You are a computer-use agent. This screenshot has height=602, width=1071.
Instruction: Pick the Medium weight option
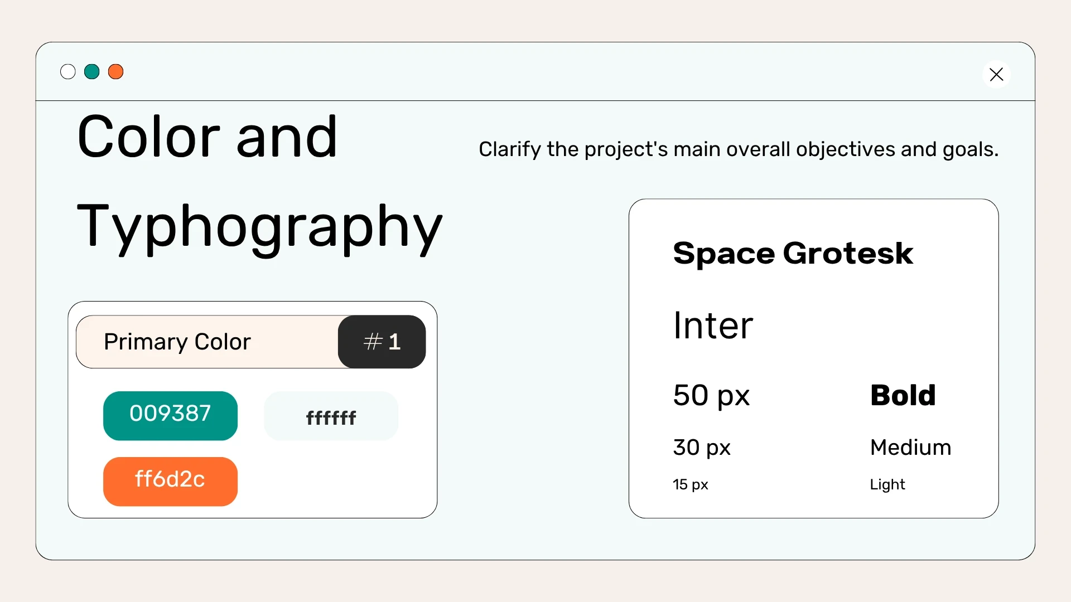point(910,448)
